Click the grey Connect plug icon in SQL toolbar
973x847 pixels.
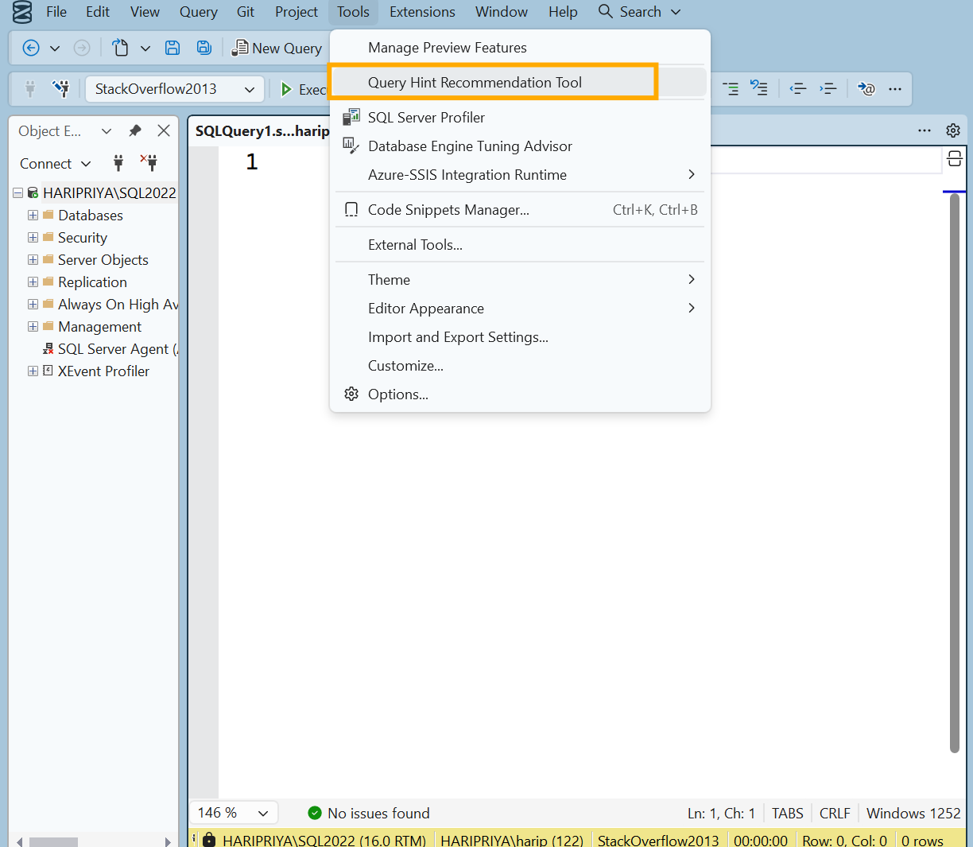(x=30, y=88)
